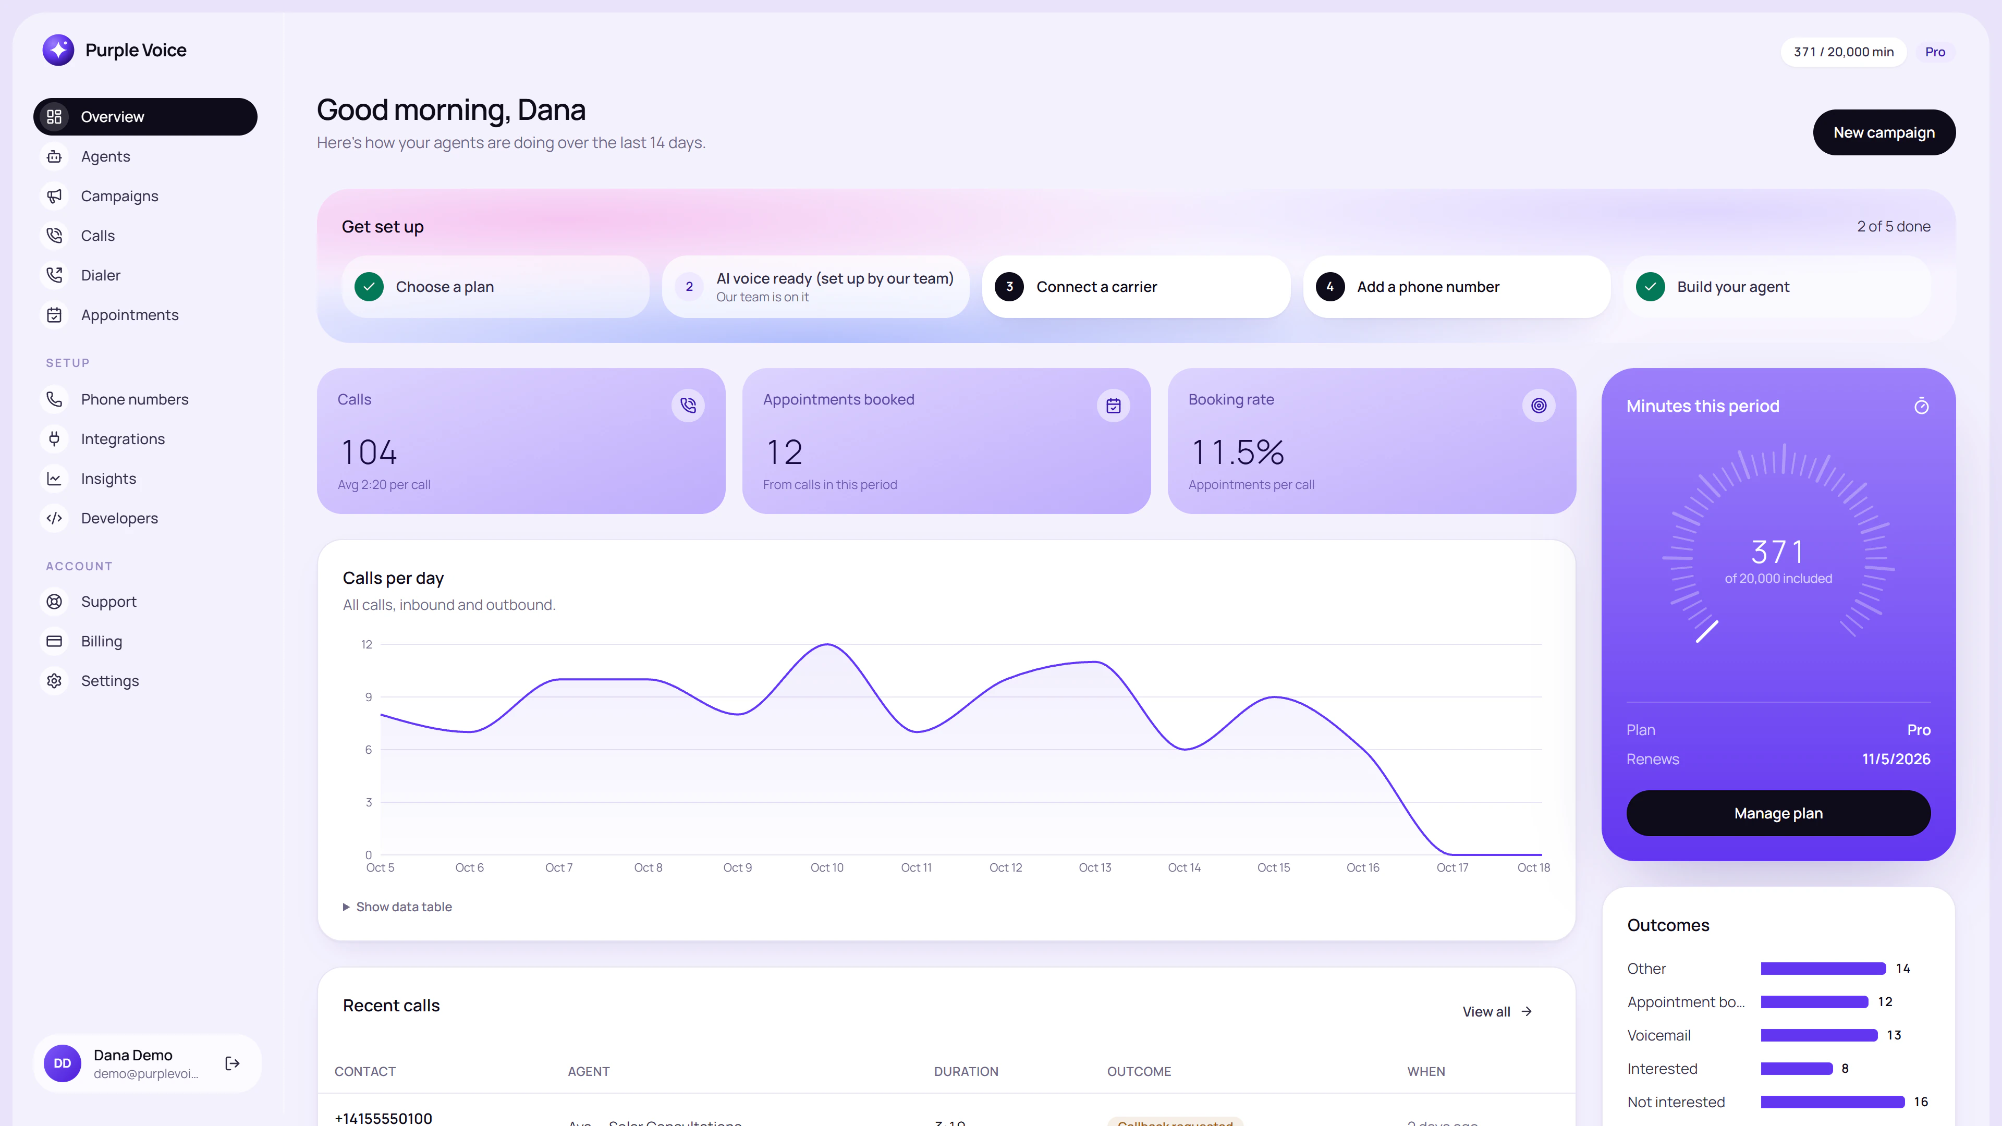Click the Phone numbers handset icon
The image size is (2002, 1126).
click(x=54, y=399)
